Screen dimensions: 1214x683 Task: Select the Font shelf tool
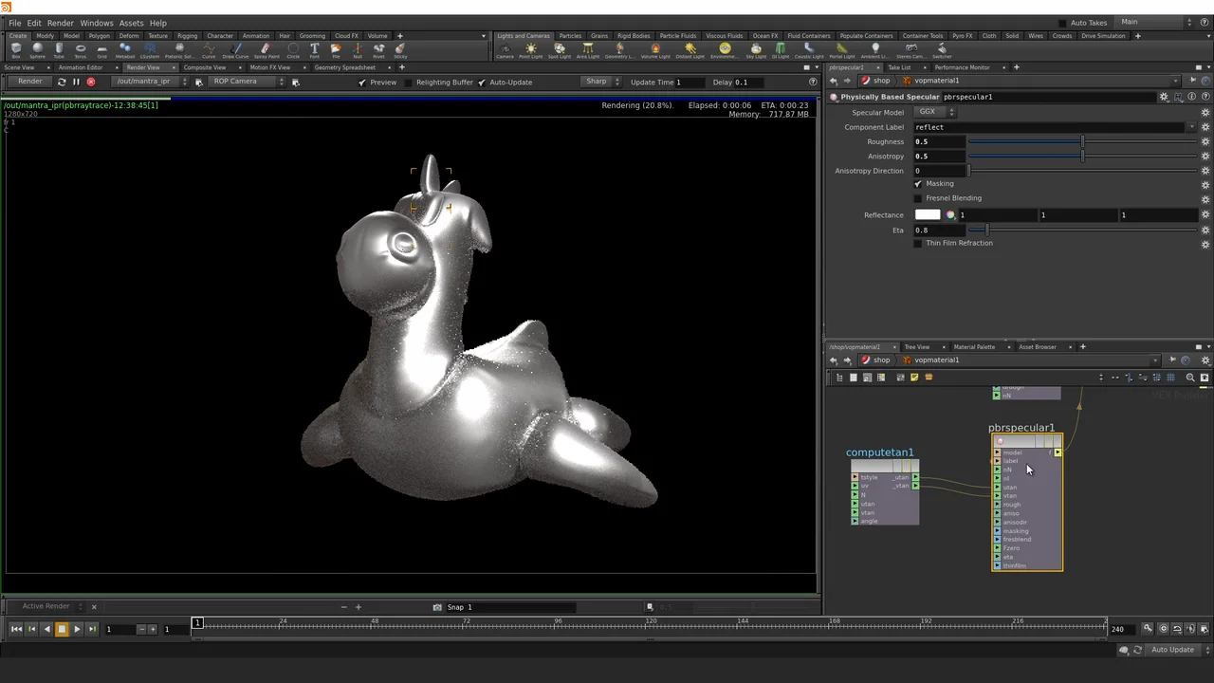click(x=314, y=50)
